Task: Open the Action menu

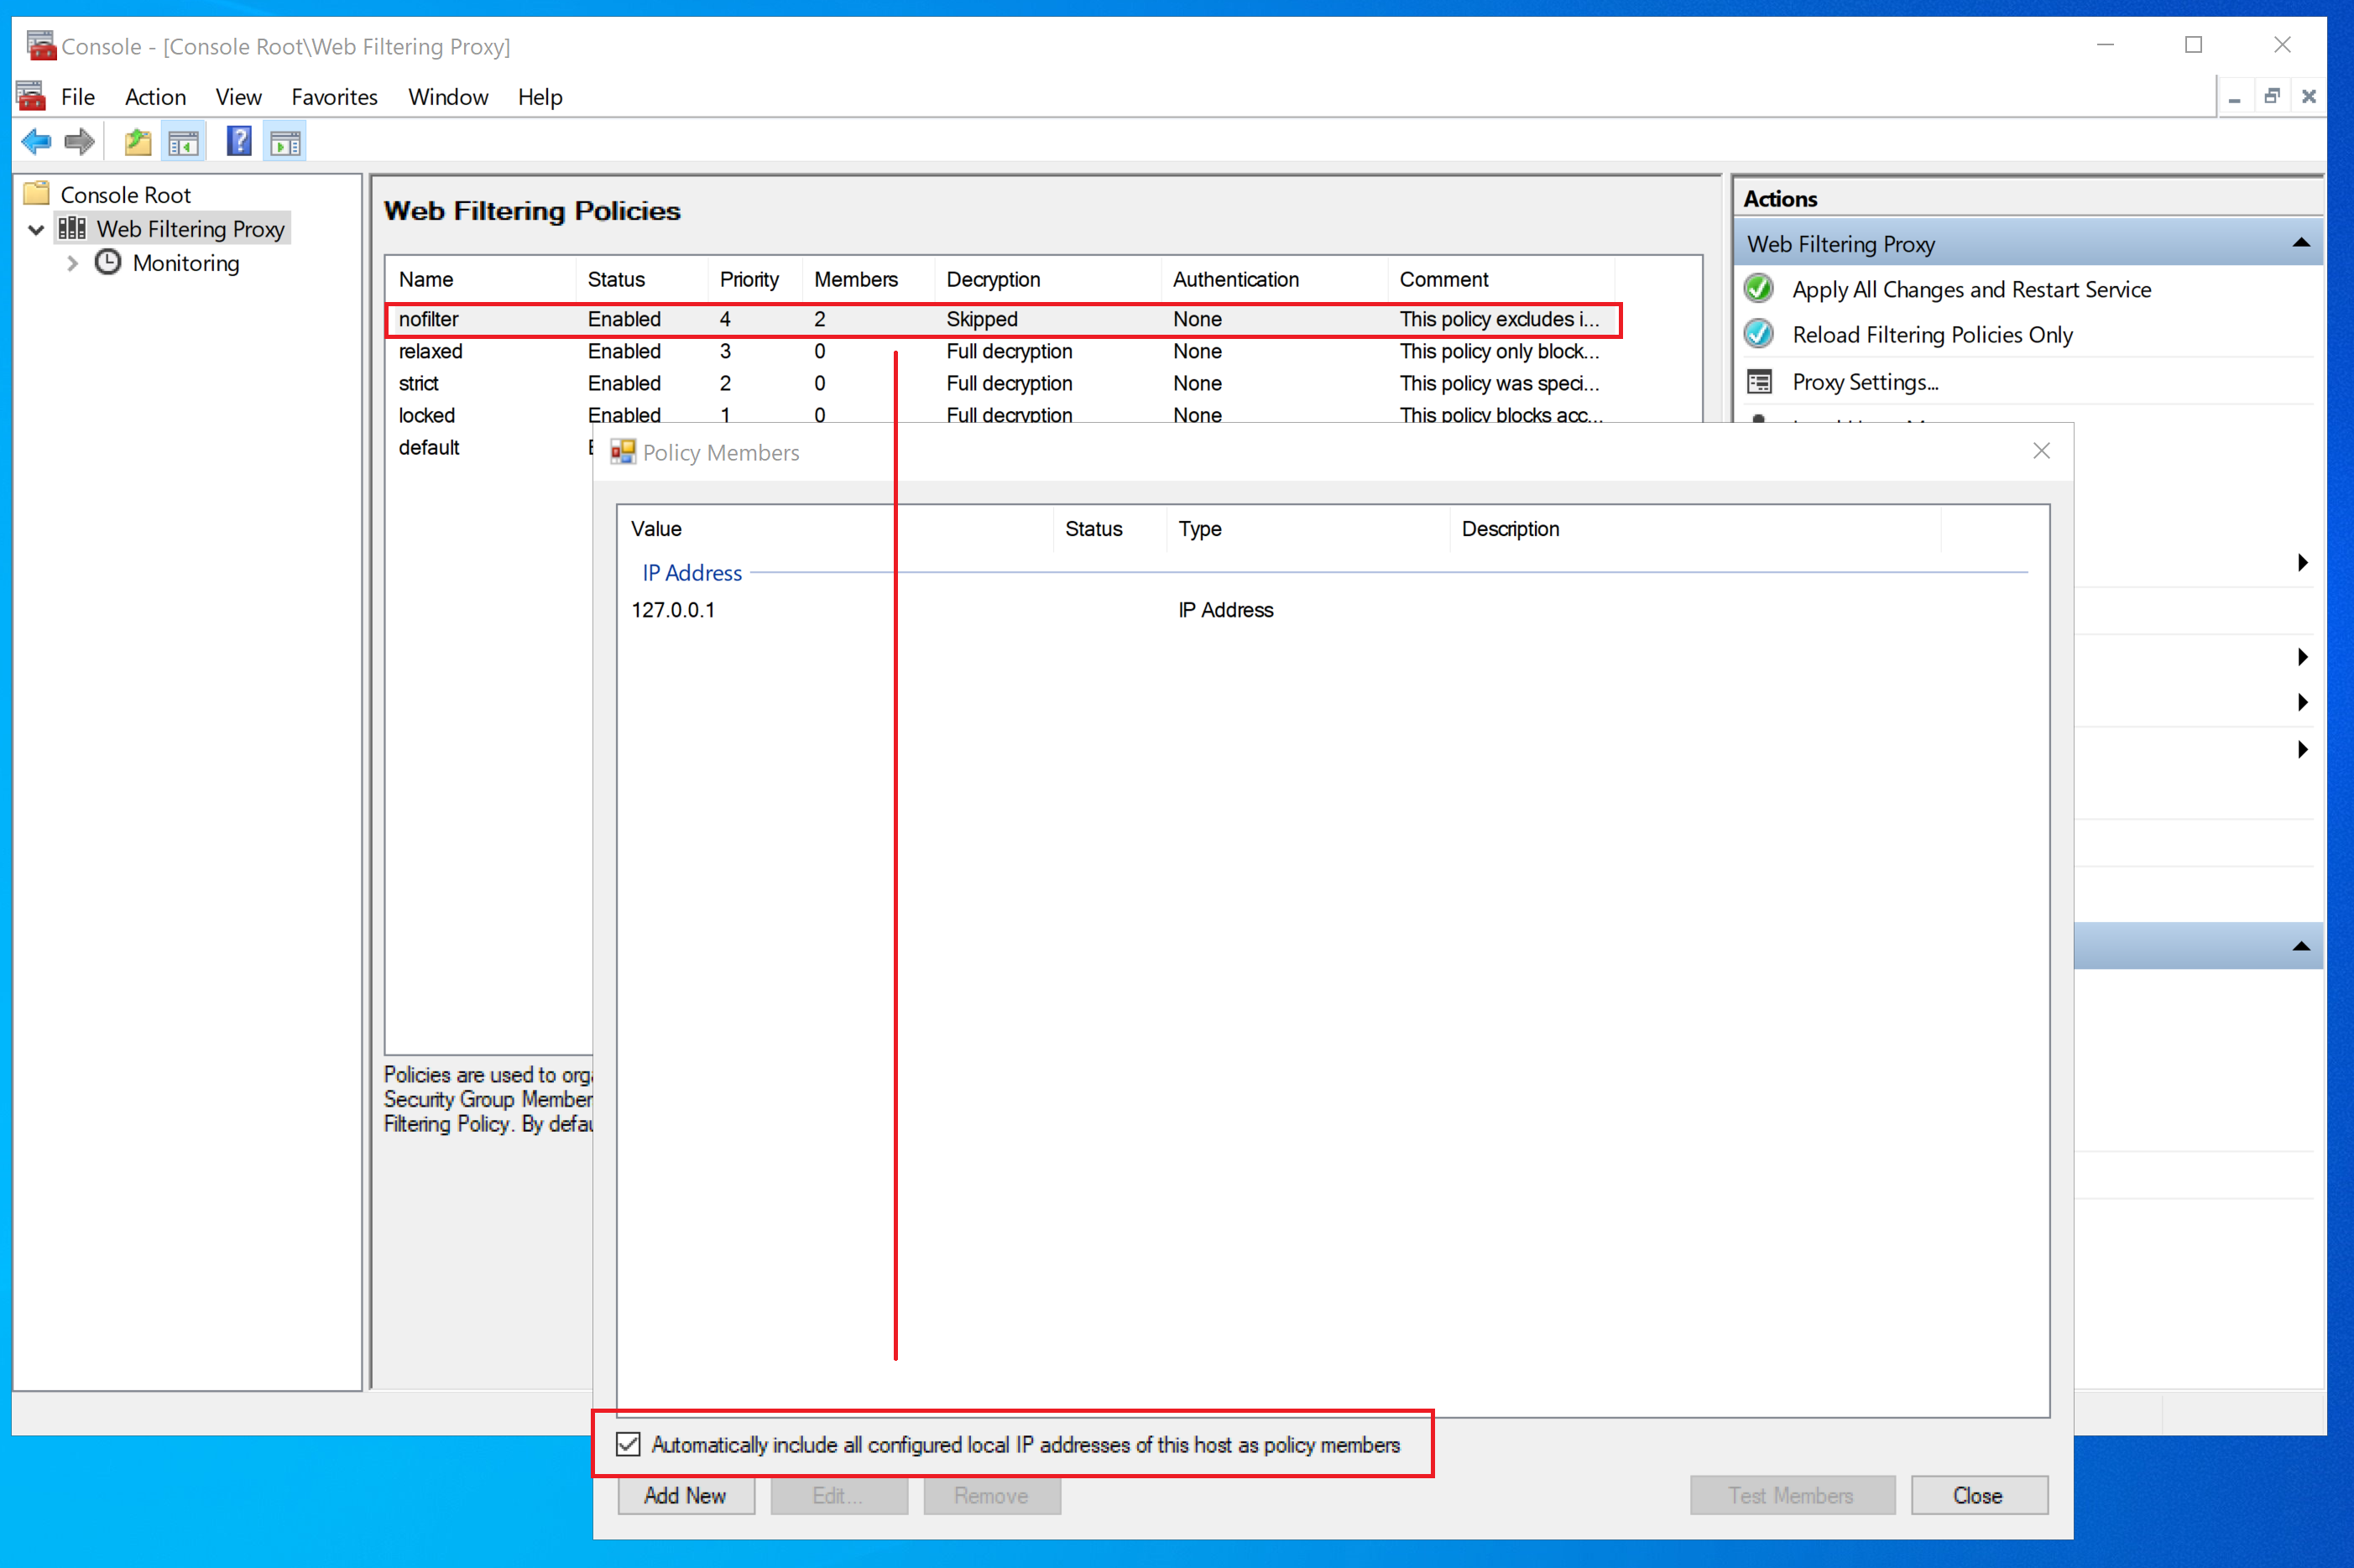Action: click(x=155, y=97)
